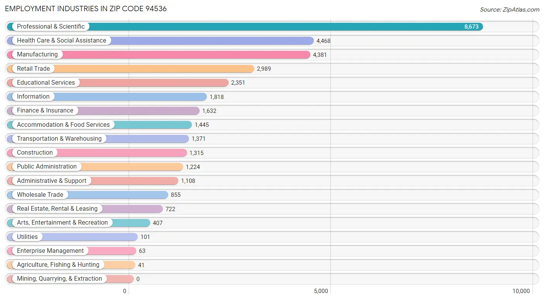Select the 1,818 value label

pyautogui.click(x=217, y=97)
